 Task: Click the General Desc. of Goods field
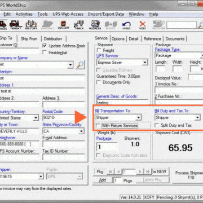point(122,103)
